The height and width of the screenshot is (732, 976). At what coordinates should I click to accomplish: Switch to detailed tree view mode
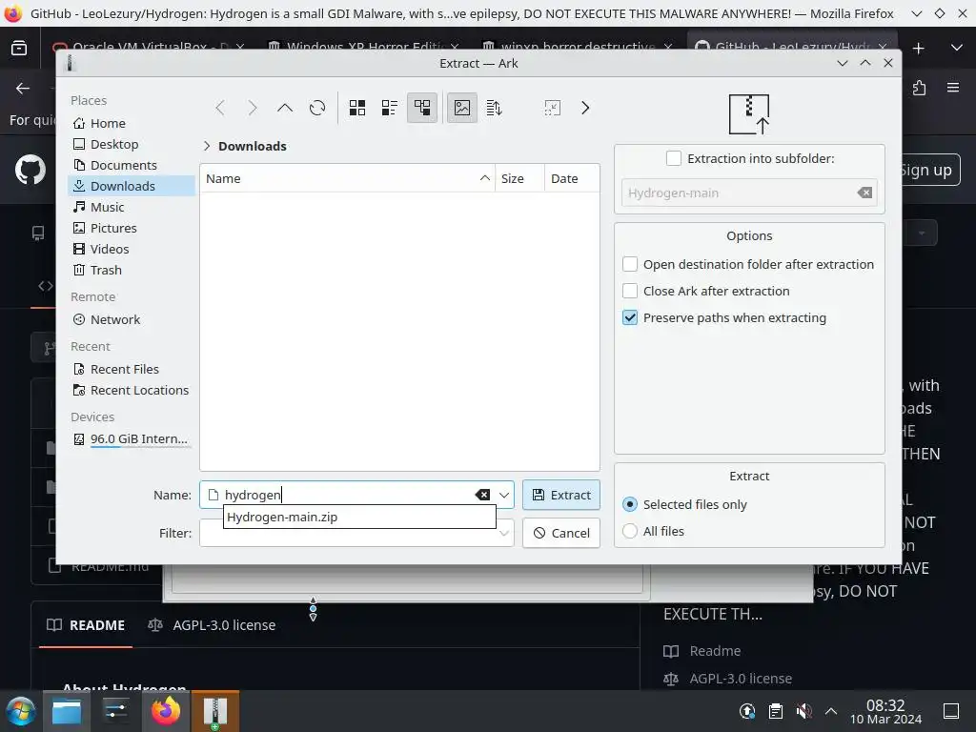tap(422, 108)
